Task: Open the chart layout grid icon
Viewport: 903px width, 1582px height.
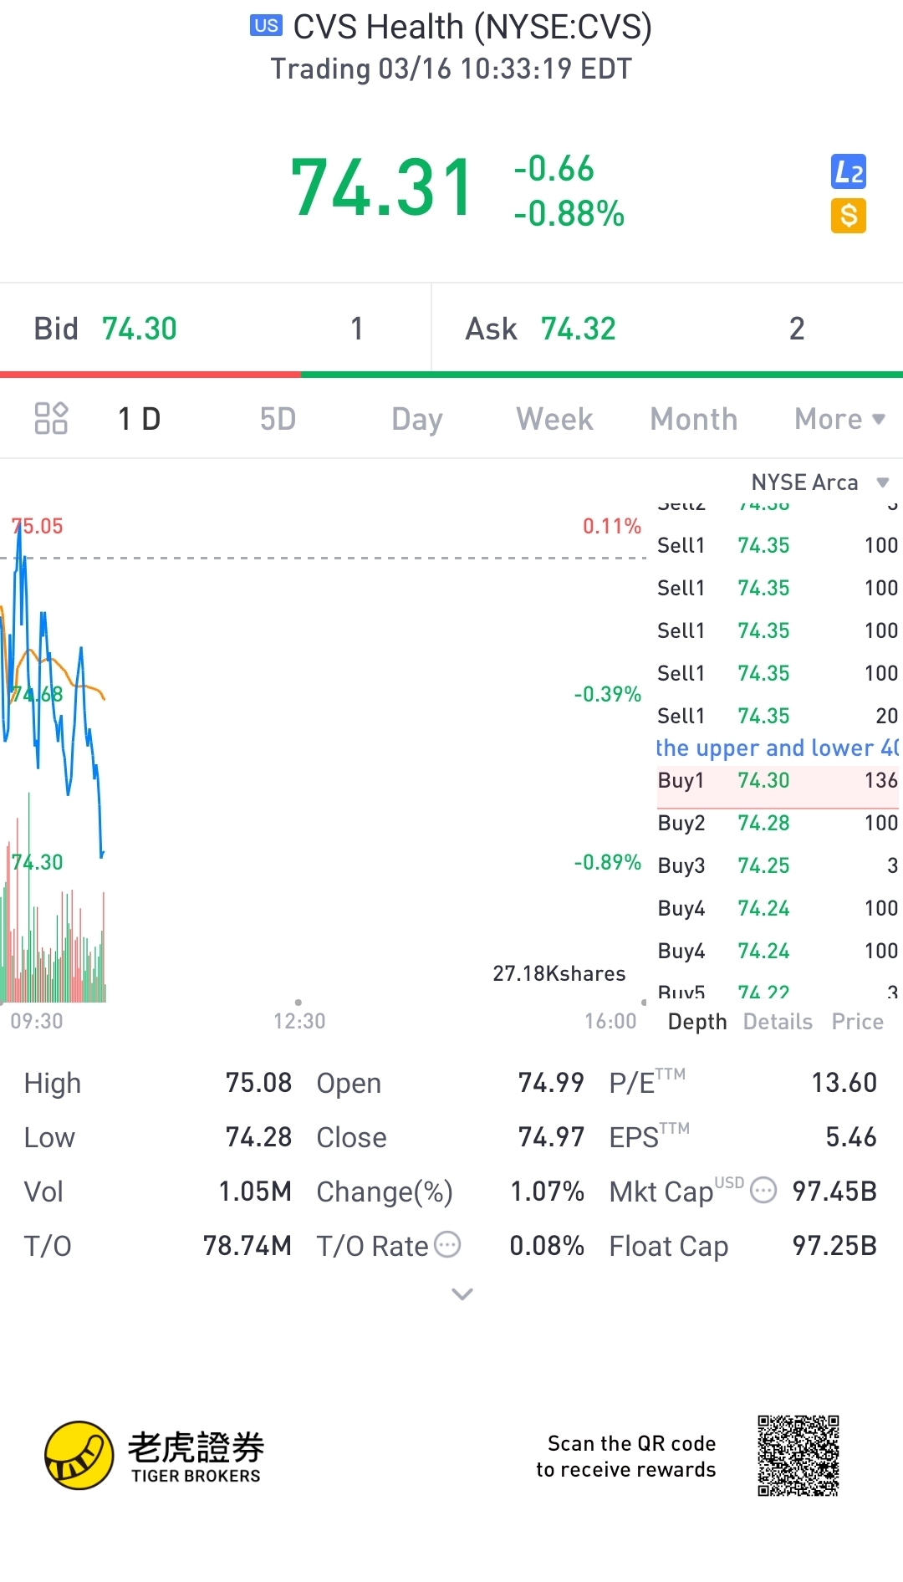Action: coord(51,418)
